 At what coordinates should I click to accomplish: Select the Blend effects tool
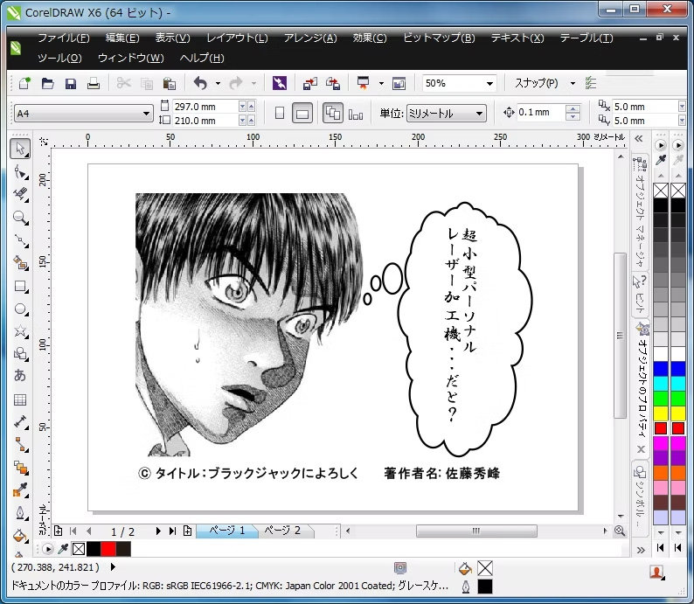pos(20,468)
